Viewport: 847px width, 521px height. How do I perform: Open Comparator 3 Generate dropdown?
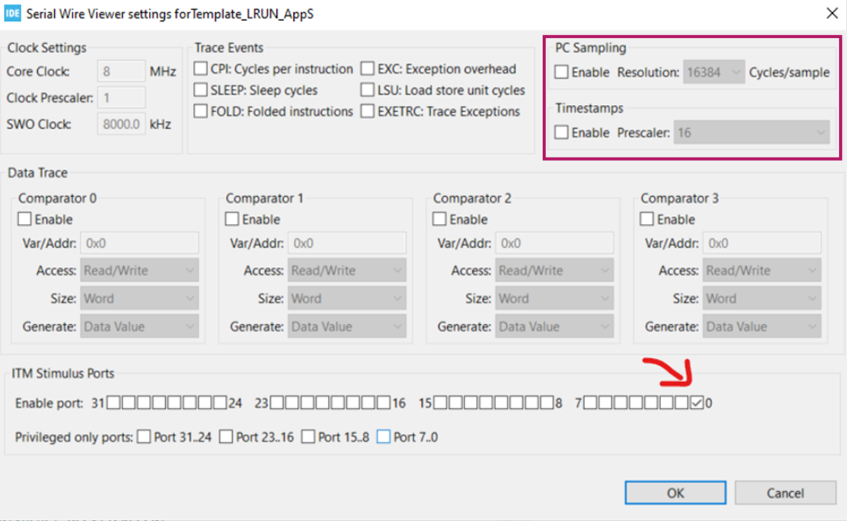pos(761,326)
